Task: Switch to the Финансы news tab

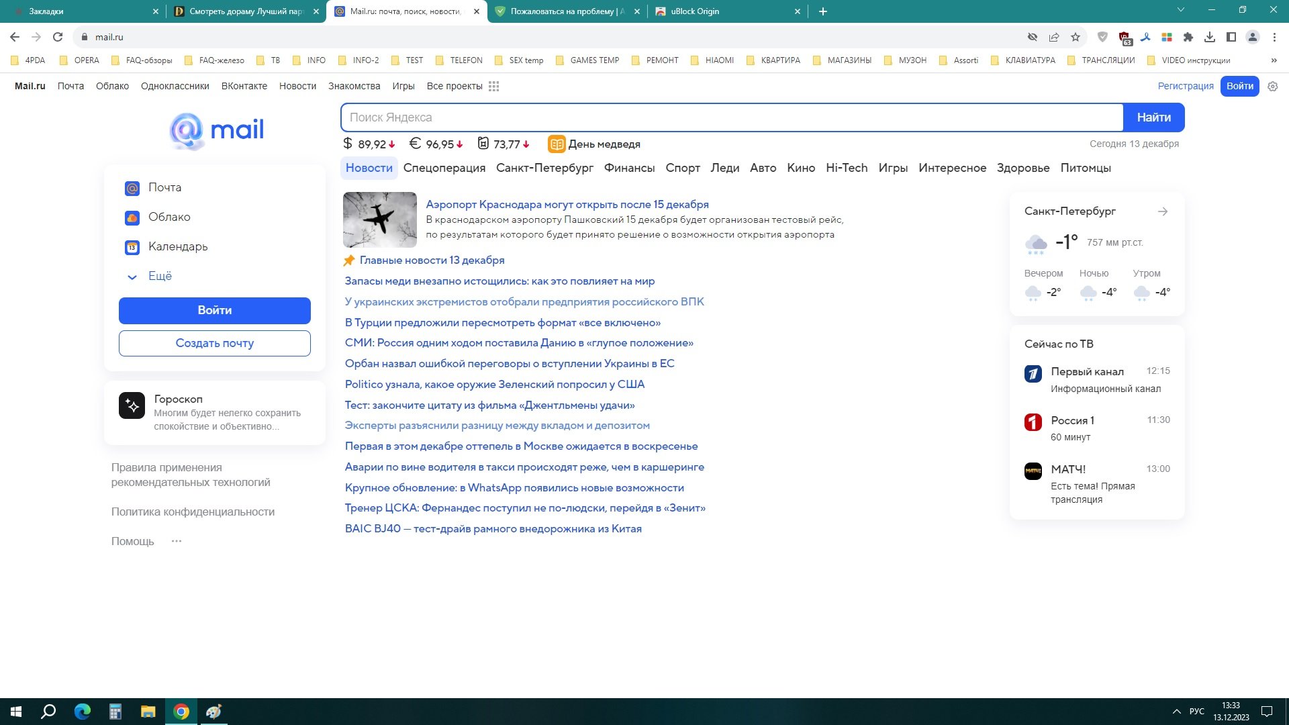Action: coord(629,168)
